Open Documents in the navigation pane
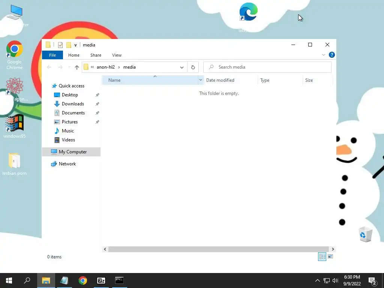The image size is (384, 288). click(x=73, y=113)
